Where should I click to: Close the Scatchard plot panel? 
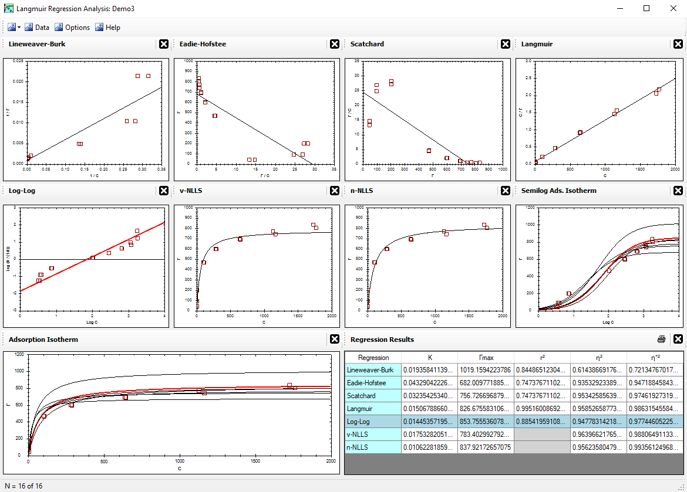[506, 44]
